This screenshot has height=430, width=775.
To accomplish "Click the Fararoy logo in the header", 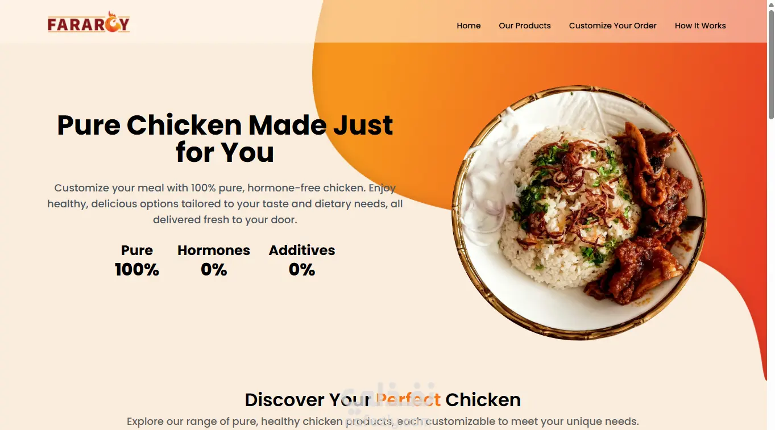I will click(x=89, y=23).
